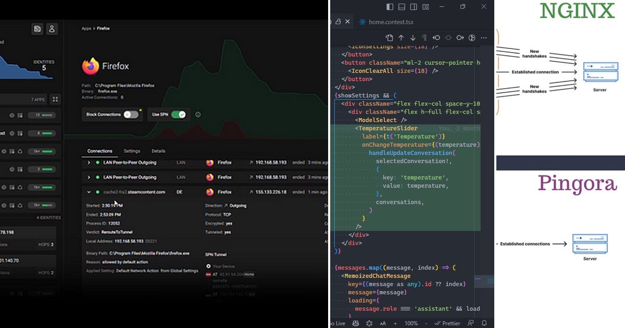Click Open Changes file icon in editor toolbar

pyautogui.click(x=389, y=37)
